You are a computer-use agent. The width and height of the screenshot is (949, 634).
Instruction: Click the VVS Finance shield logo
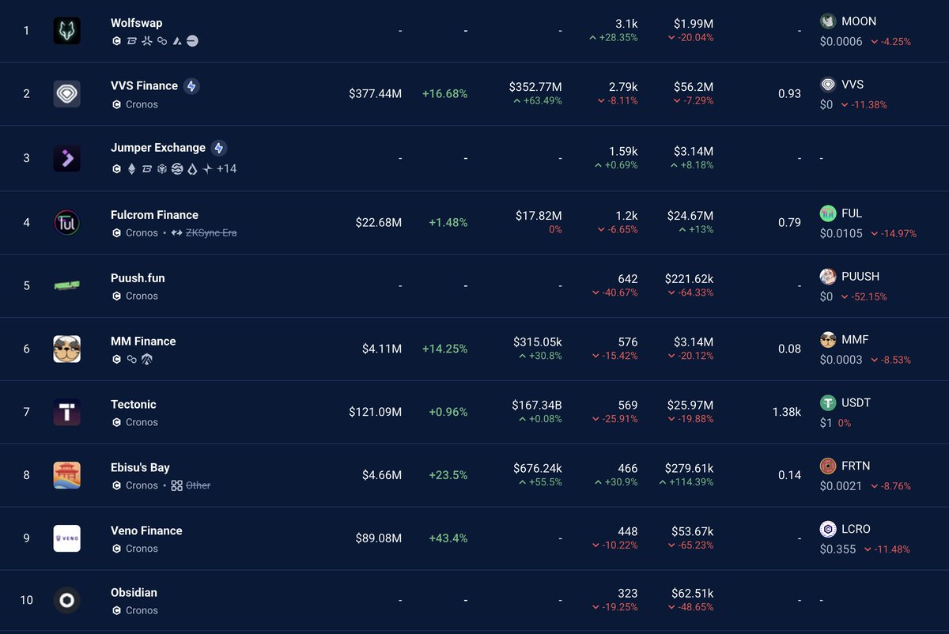pyautogui.click(x=67, y=93)
